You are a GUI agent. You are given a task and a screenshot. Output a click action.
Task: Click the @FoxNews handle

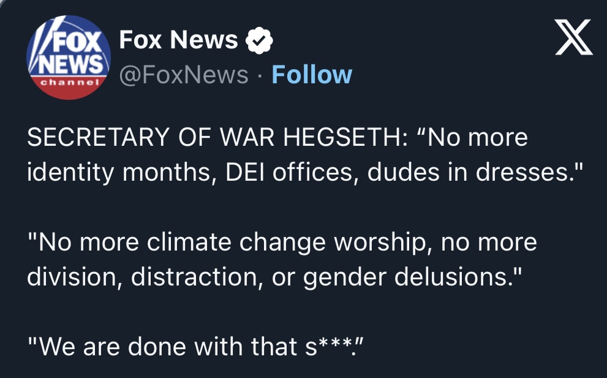tap(184, 75)
